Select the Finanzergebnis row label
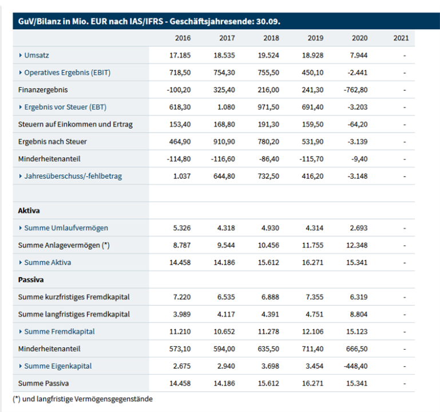Screen dimensions: 440x412 pyautogui.click(x=43, y=90)
